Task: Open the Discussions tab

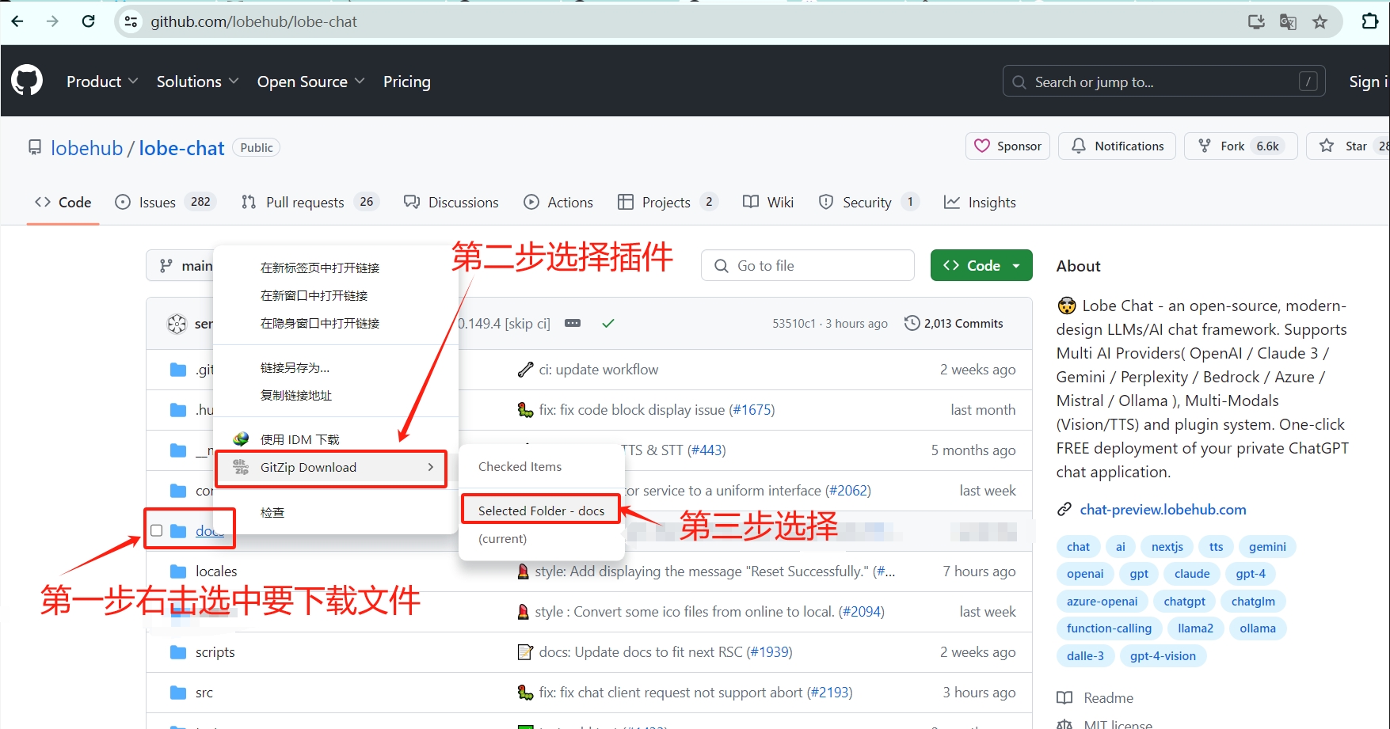Action: pos(451,203)
